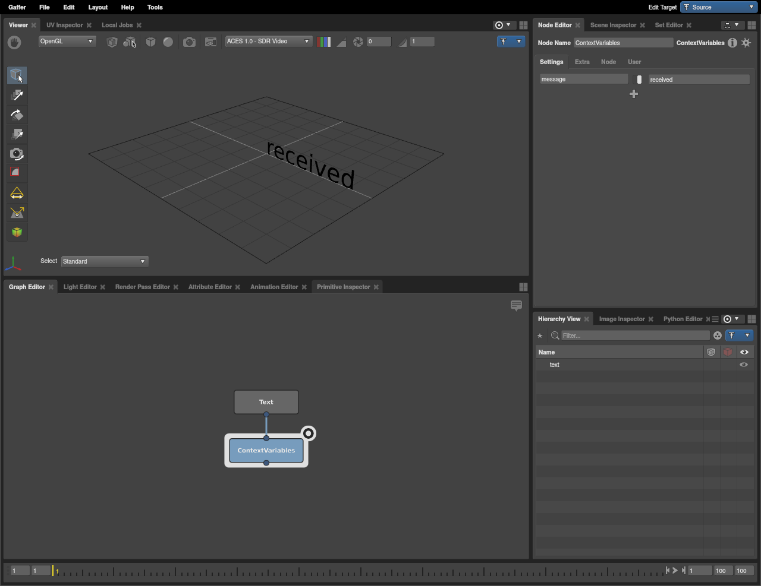Select the Text node in graph

pyautogui.click(x=266, y=402)
